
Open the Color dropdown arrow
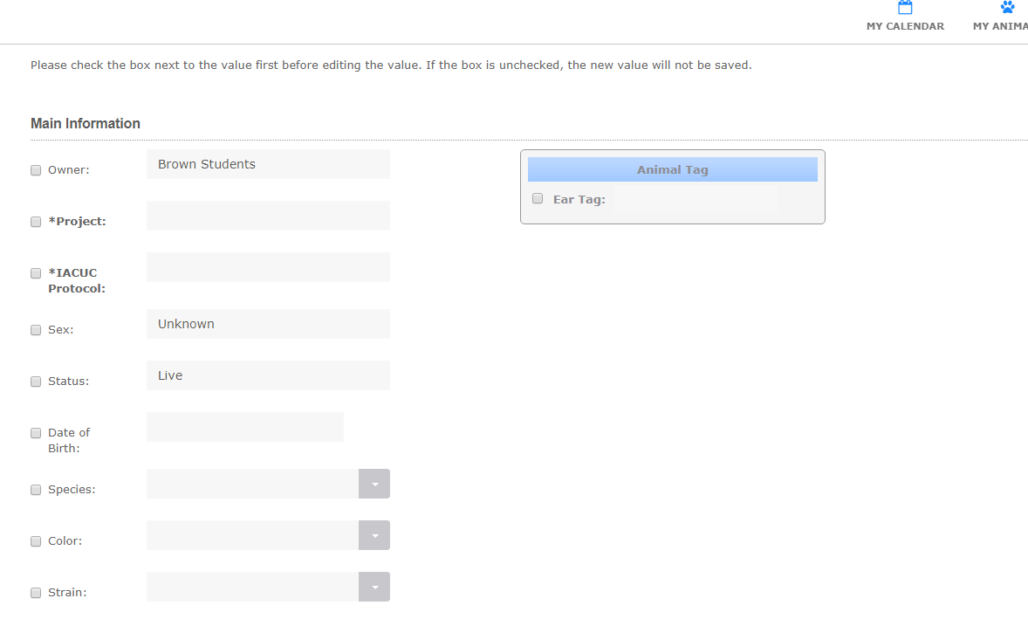pyautogui.click(x=374, y=535)
